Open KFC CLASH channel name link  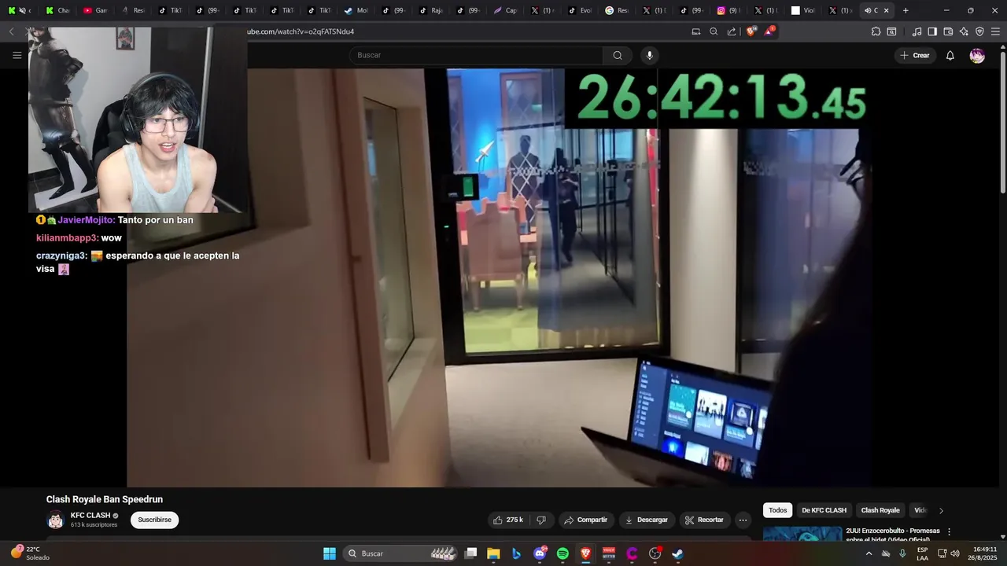click(90, 516)
